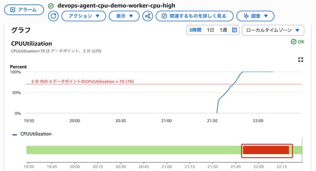Select the 3時間 time range
Image resolution: width=316 pixels, height=171 pixels.
[195, 30]
